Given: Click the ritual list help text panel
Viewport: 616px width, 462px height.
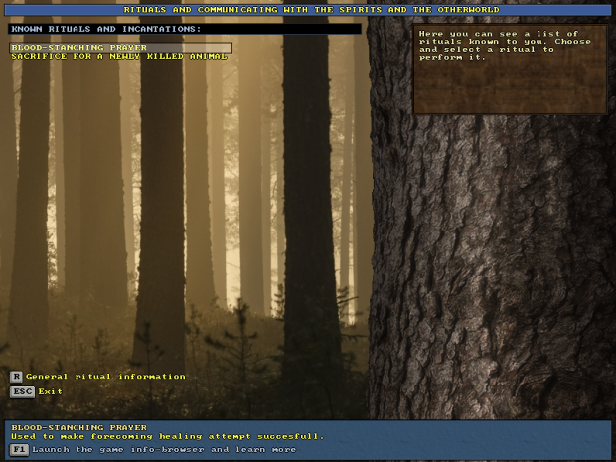Looking at the screenshot, I should click(x=510, y=70).
